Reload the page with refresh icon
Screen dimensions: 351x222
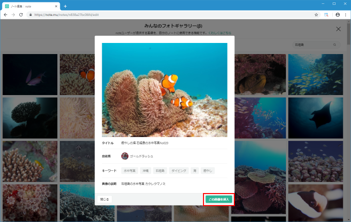(21, 15)
